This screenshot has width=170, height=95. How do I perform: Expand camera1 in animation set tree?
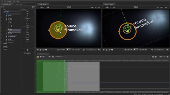click(3, 45)
